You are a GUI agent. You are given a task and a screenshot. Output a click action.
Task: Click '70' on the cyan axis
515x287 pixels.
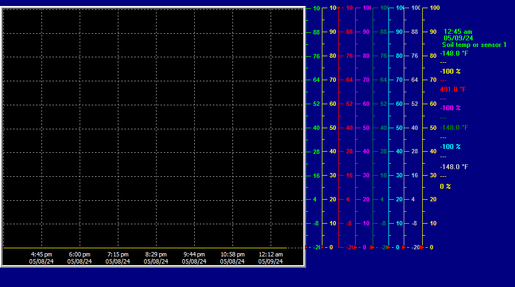(x=399, y=80)
